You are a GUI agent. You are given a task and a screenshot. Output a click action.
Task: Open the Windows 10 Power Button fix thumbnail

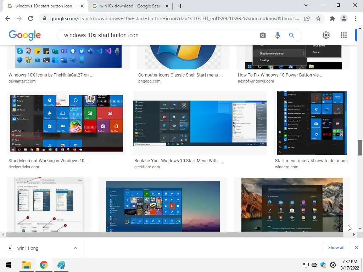click(x=293, y=57)
